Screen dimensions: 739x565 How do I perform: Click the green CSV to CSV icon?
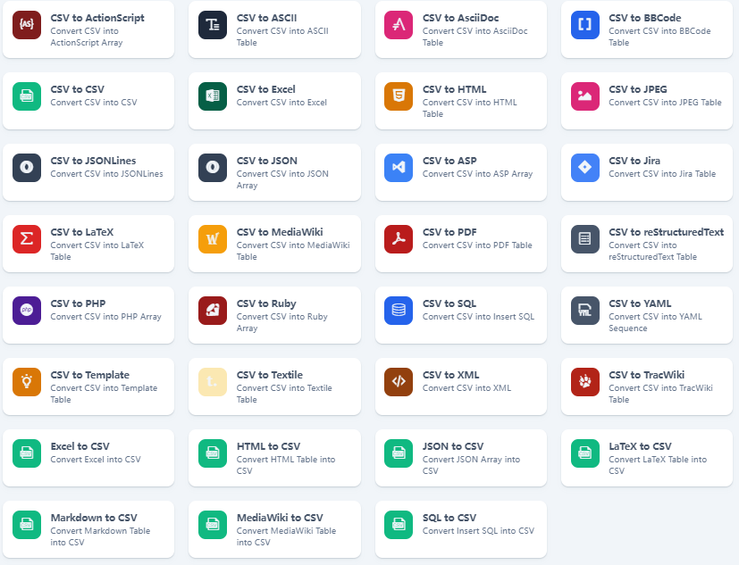[27, 96]
